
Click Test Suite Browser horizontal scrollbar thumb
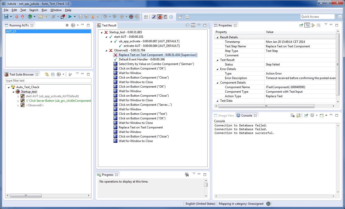click(x=25, y=195)
